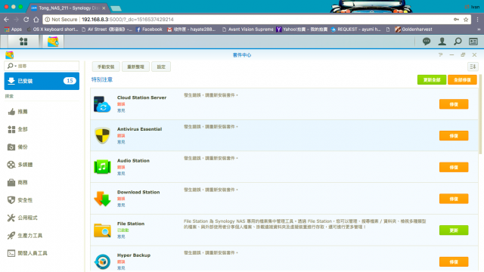Screen dimensions: 484x272
Task: Repair Cloud Station Server
Action: 454,104
